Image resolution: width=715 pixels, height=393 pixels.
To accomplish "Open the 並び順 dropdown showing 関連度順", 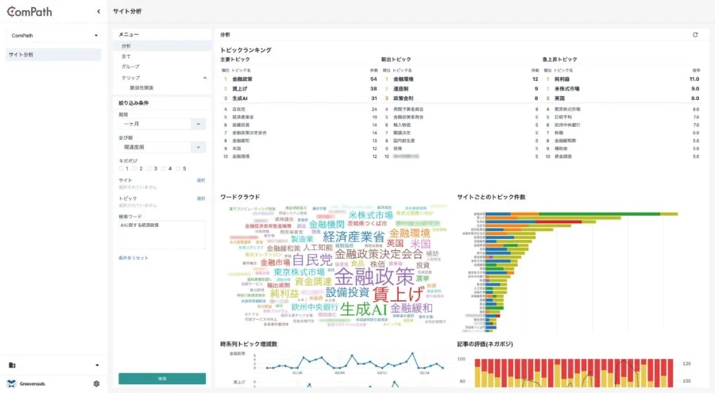I will tap(162, 147).
